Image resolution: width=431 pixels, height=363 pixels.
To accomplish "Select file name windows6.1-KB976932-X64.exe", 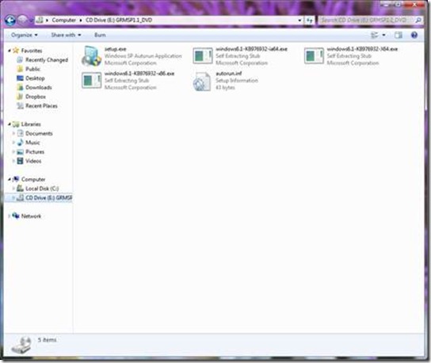I will (x=362, y=49).
